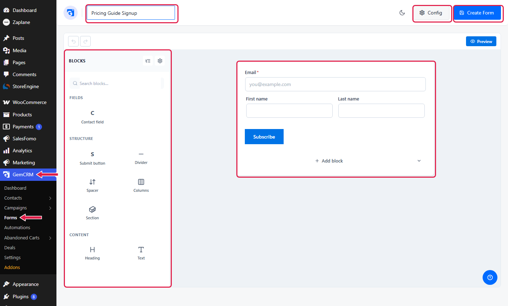Toggle dark mode moon icon

pyautogui.click(x=402, y=13)
